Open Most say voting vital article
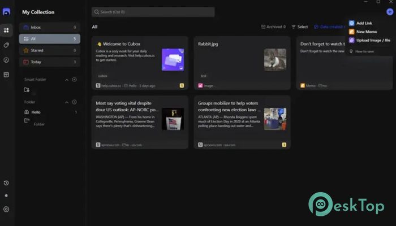Screen dimensions: 396x226 140,122
